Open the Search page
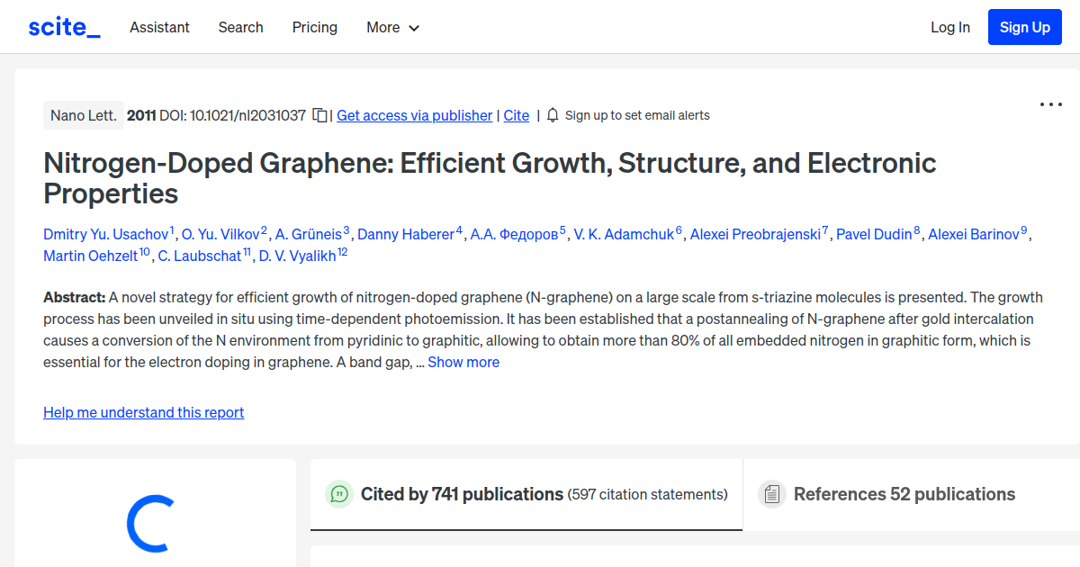This screenshot has height=567, width=1080. click(x=240, y=28)
